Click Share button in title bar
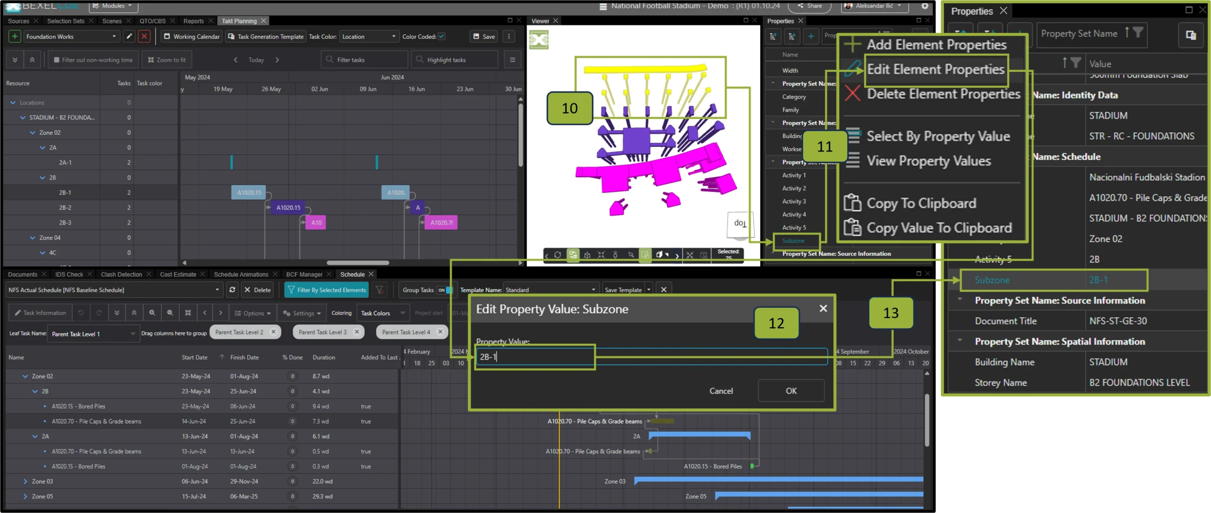Image resolution: width=1211 pixels, height=513 pixels. [x=809, y=6]
